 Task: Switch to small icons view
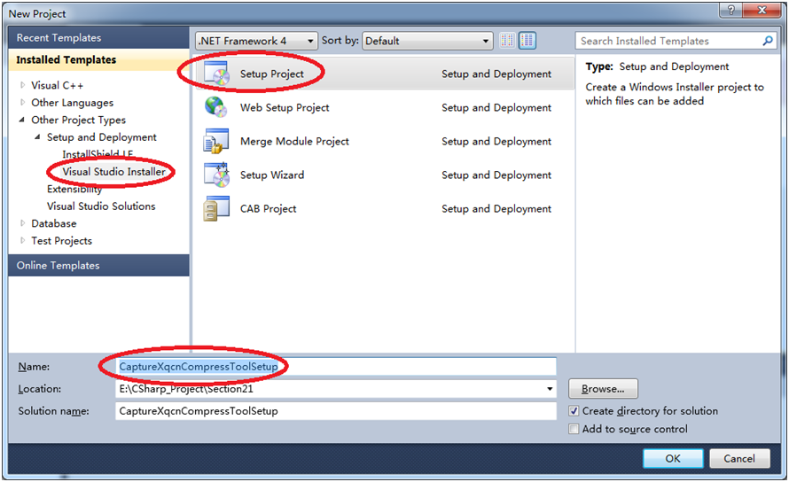point(507,40)
